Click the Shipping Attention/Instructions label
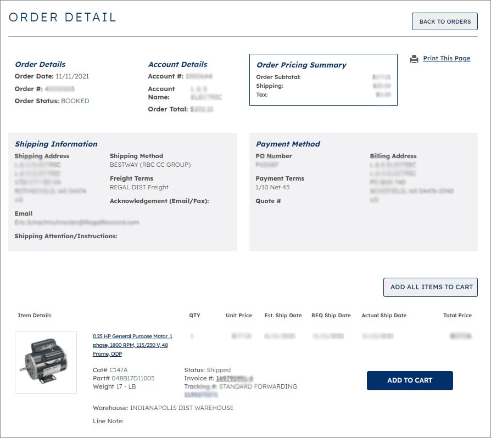This screenshot has height=438, width=491. click(66, 236)
